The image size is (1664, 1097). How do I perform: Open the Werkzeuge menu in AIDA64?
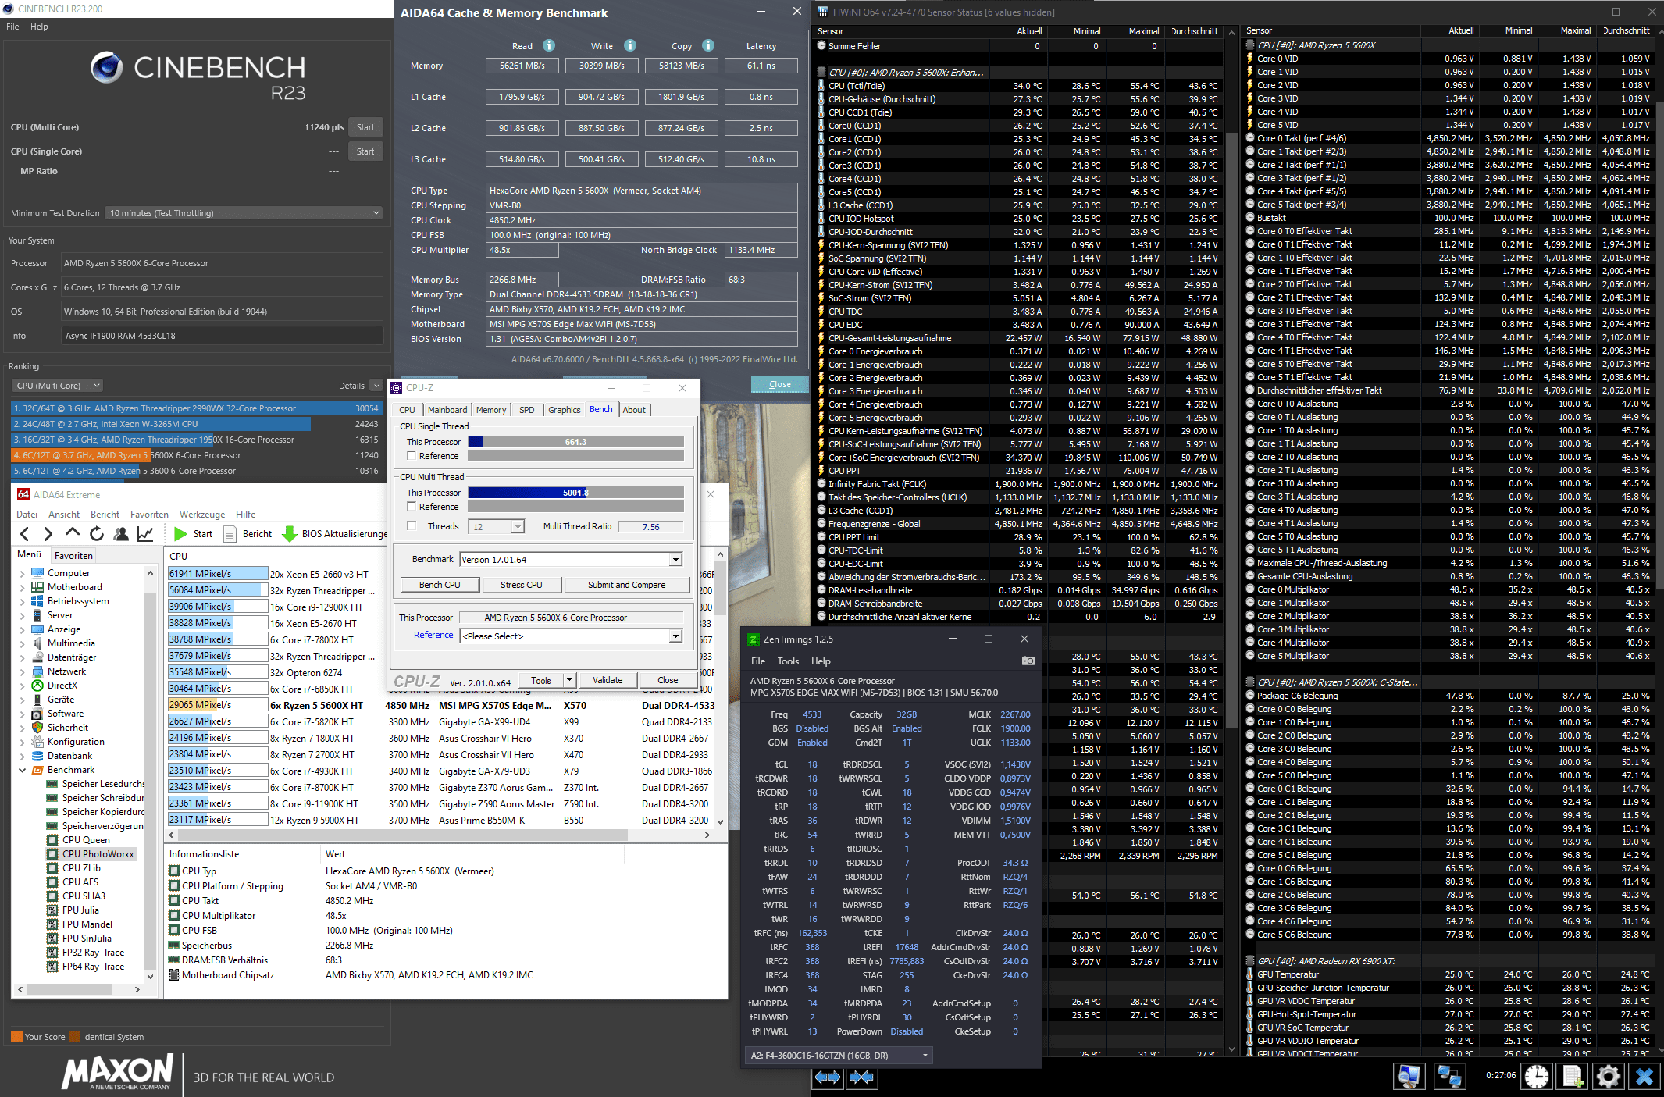201,515
